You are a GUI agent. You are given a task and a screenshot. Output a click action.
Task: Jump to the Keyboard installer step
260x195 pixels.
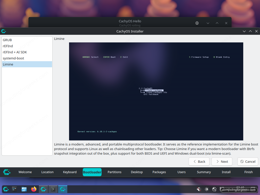click(70, 172)
